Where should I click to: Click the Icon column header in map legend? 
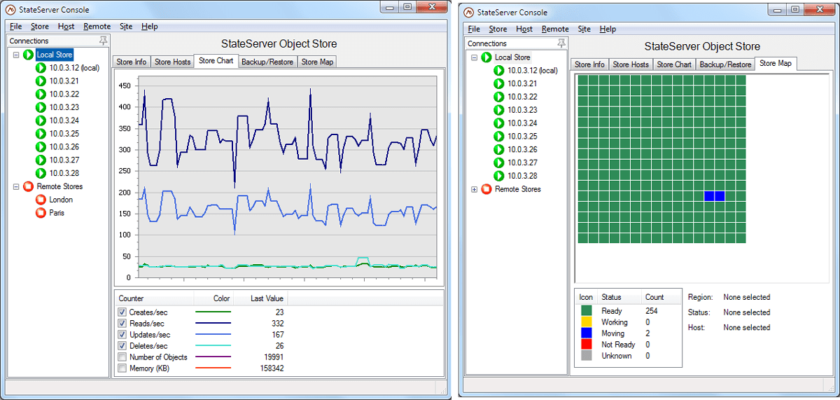pos(587,297)
